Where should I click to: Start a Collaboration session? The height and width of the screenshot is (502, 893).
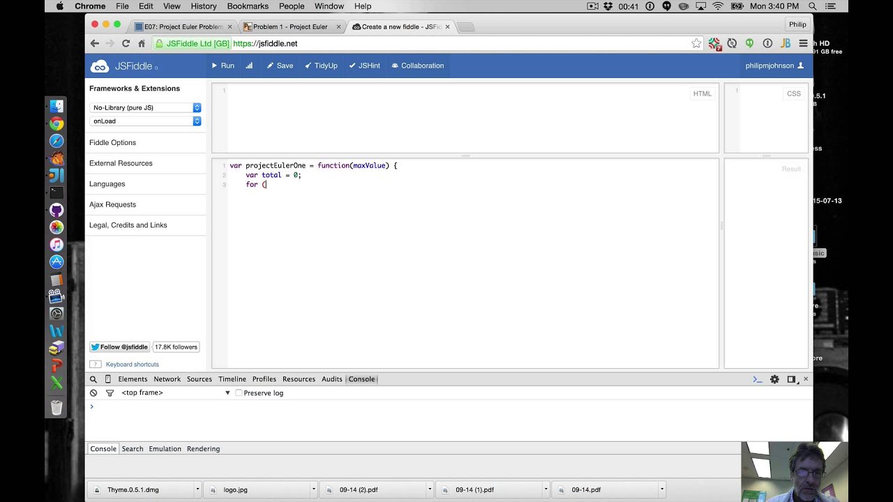tap(418, 66)
